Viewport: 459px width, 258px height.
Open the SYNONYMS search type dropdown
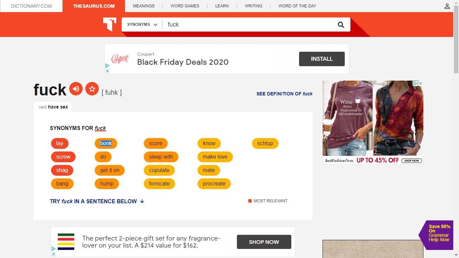click(x=142, y=25)
